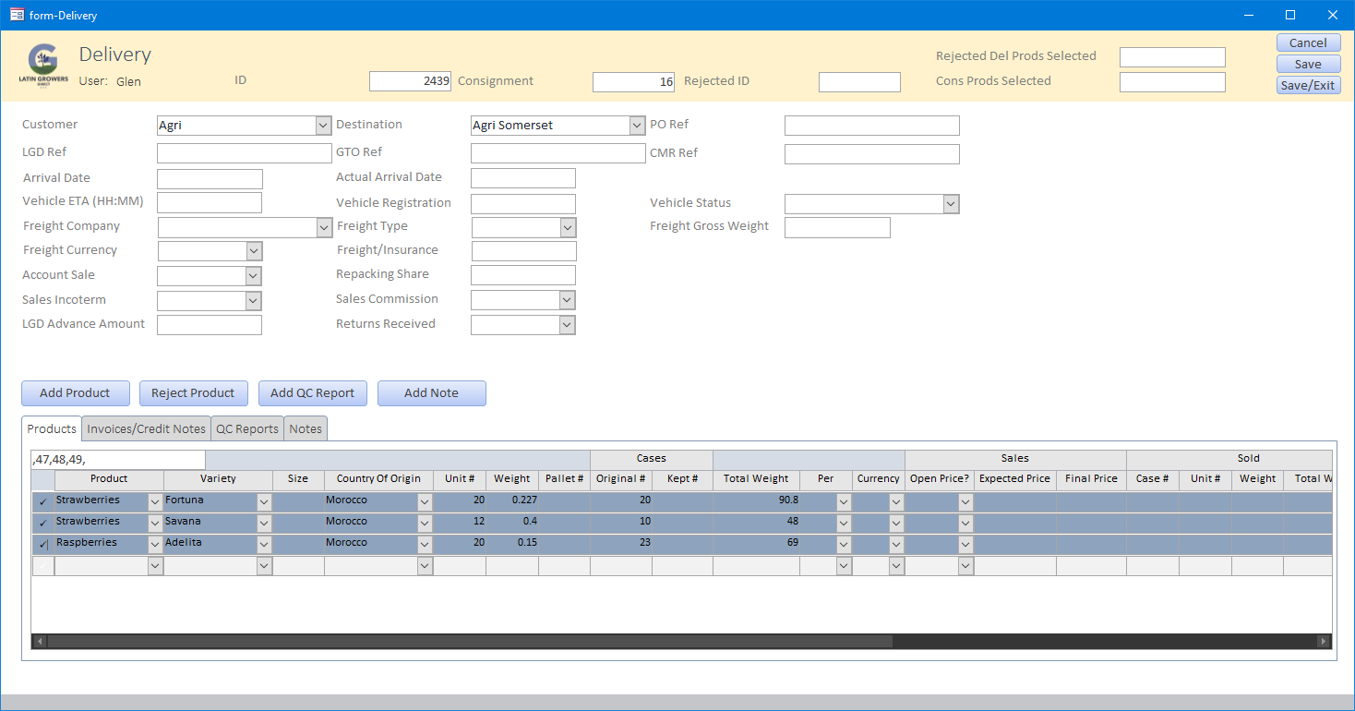Click the horizontal scrollbar right arrow
Image resolution: width=1355 pixels, height=711 pixels.
click(1325, 641)
